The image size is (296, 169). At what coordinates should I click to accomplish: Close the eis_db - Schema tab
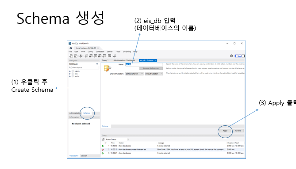(155, 60)
